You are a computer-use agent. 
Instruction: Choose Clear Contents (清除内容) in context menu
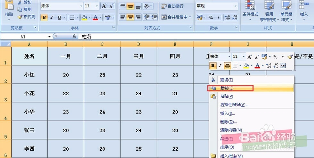point(251,130)
